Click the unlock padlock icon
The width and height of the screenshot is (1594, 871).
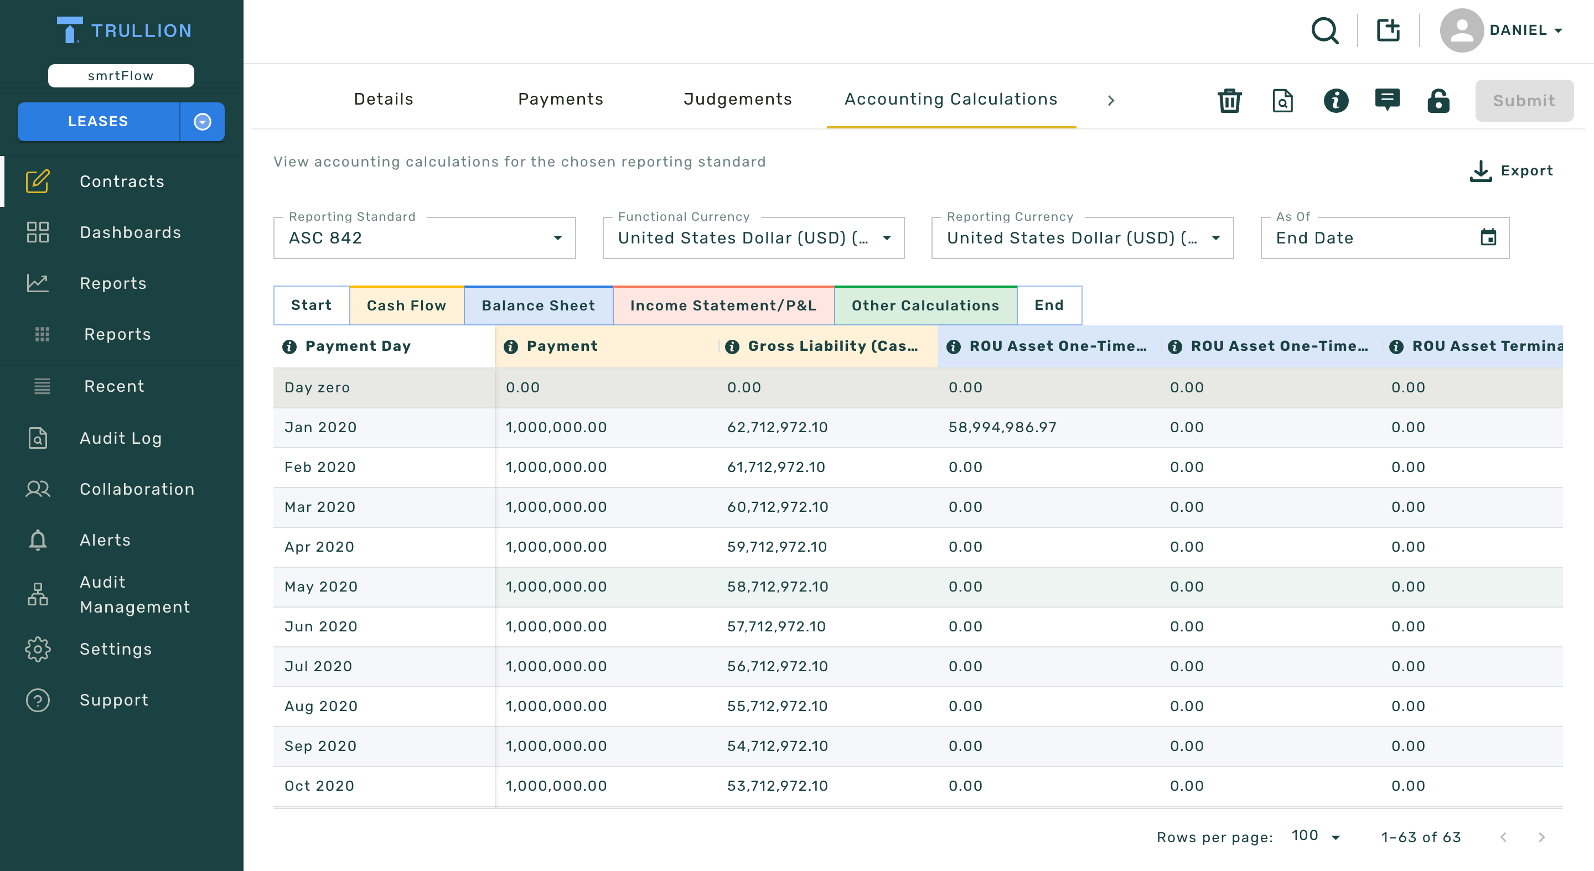tap(1438, 101)
